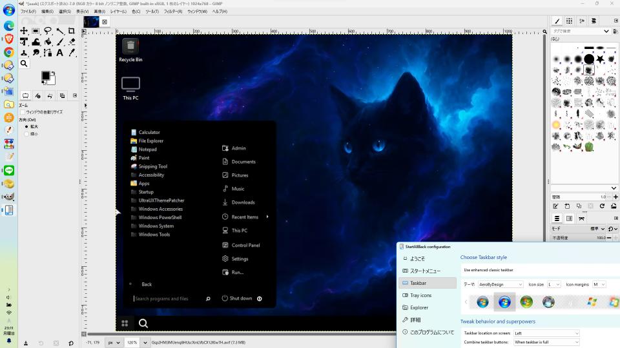Select the Color Picker eyedropper tool
620x348 pixels.
click(x=72, y=52)
